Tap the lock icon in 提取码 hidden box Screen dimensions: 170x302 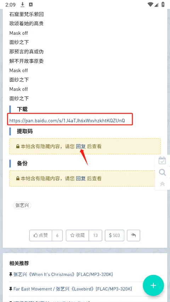point(18,147)
